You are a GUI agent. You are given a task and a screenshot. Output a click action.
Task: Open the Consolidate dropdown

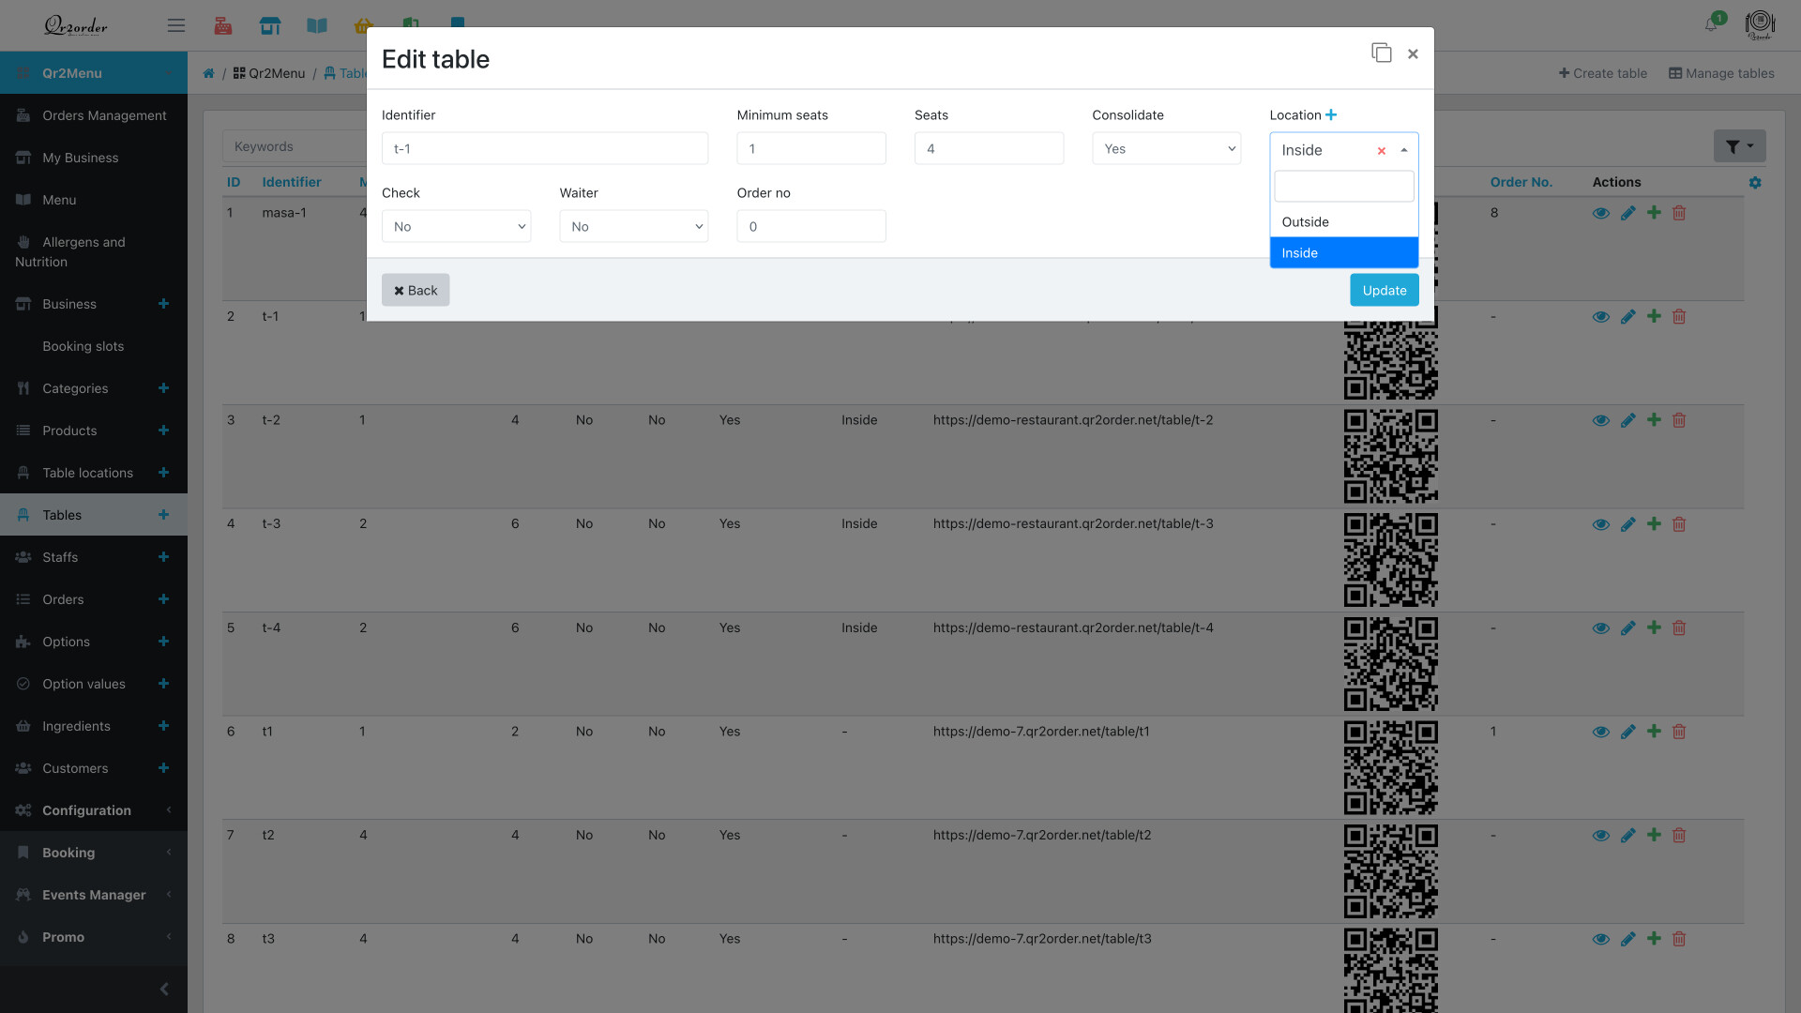[1166, 148]
